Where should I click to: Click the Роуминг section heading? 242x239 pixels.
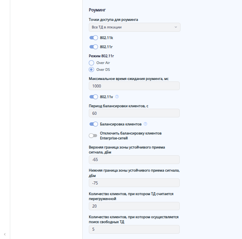pos(97,10)
